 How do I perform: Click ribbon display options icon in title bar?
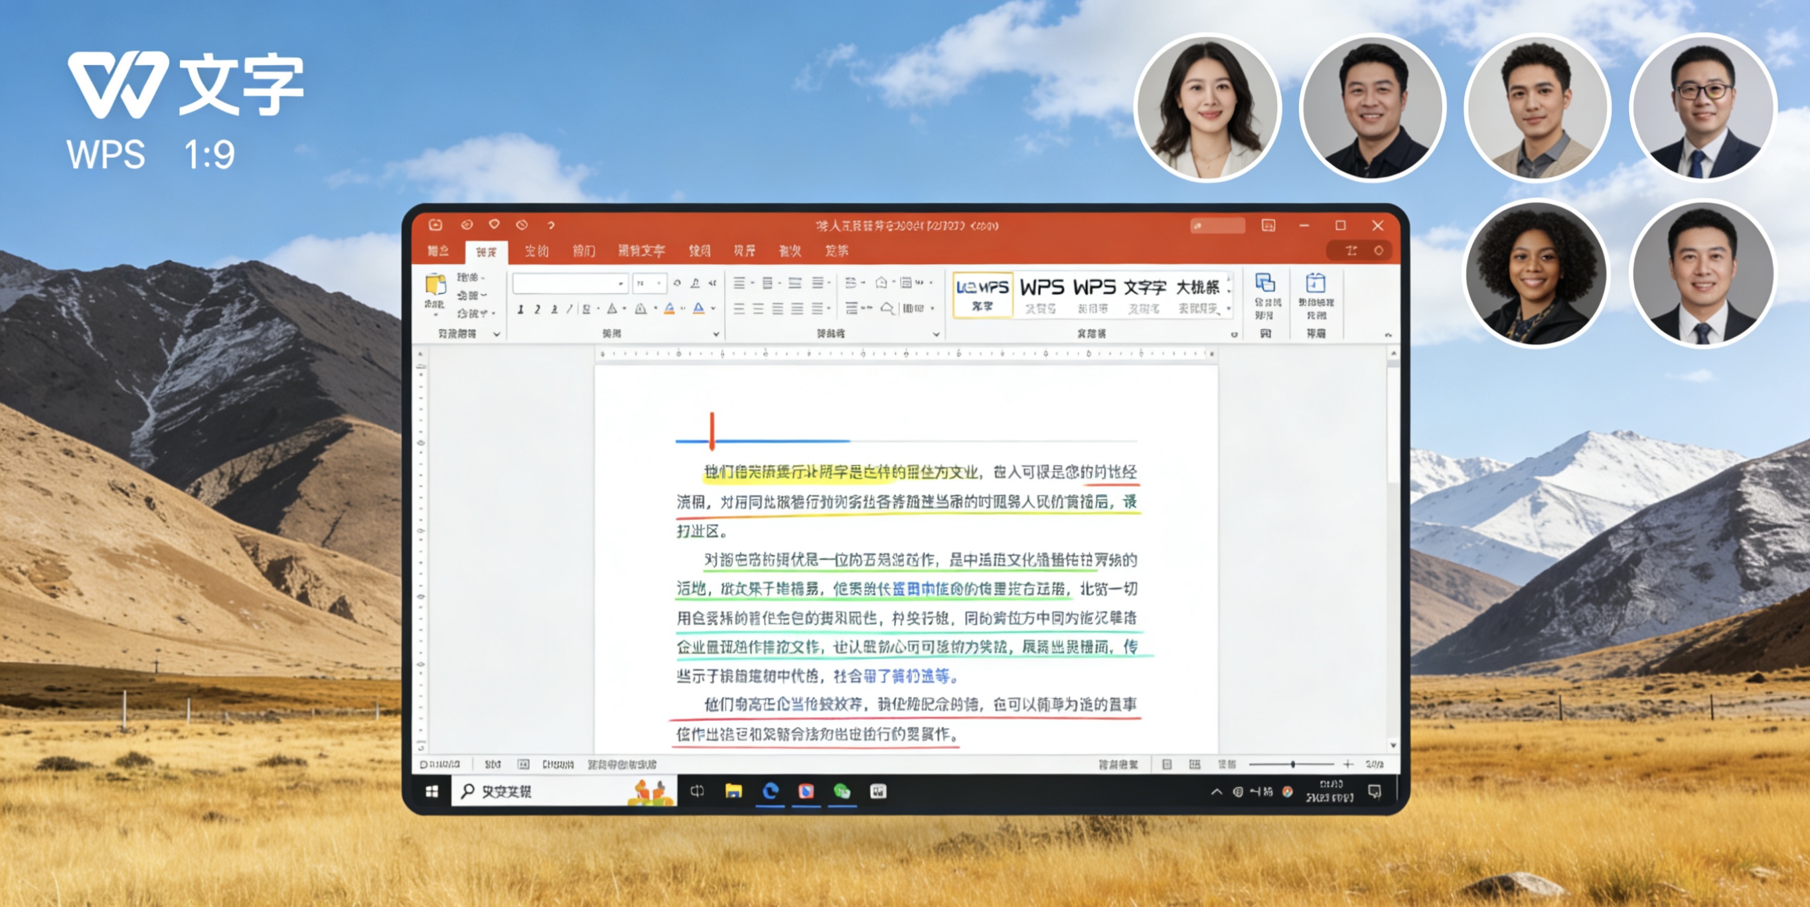(1268, 226)
